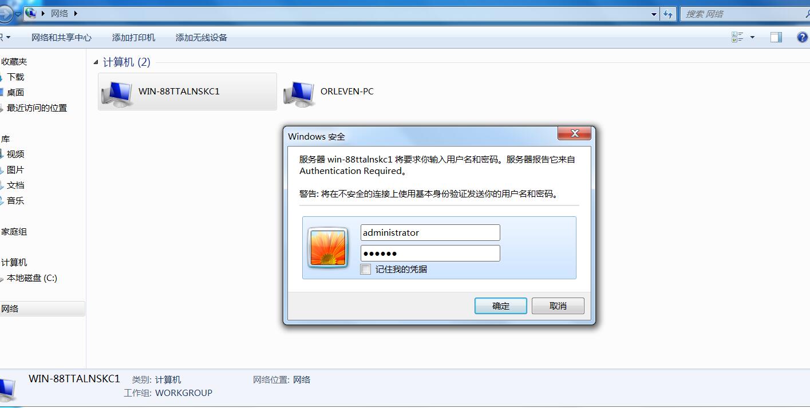Enable 记住我的凭据 checkbox
Image resolution: width=810 pixels, height=408 pixels.
pyautogui.click(x=365, y=269)
